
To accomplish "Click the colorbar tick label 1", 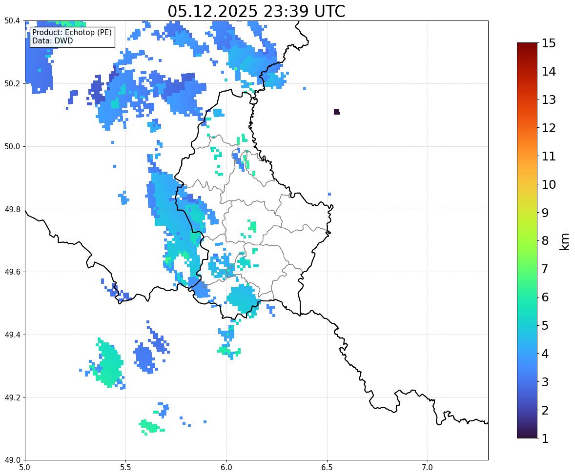I will pos(545,438).
